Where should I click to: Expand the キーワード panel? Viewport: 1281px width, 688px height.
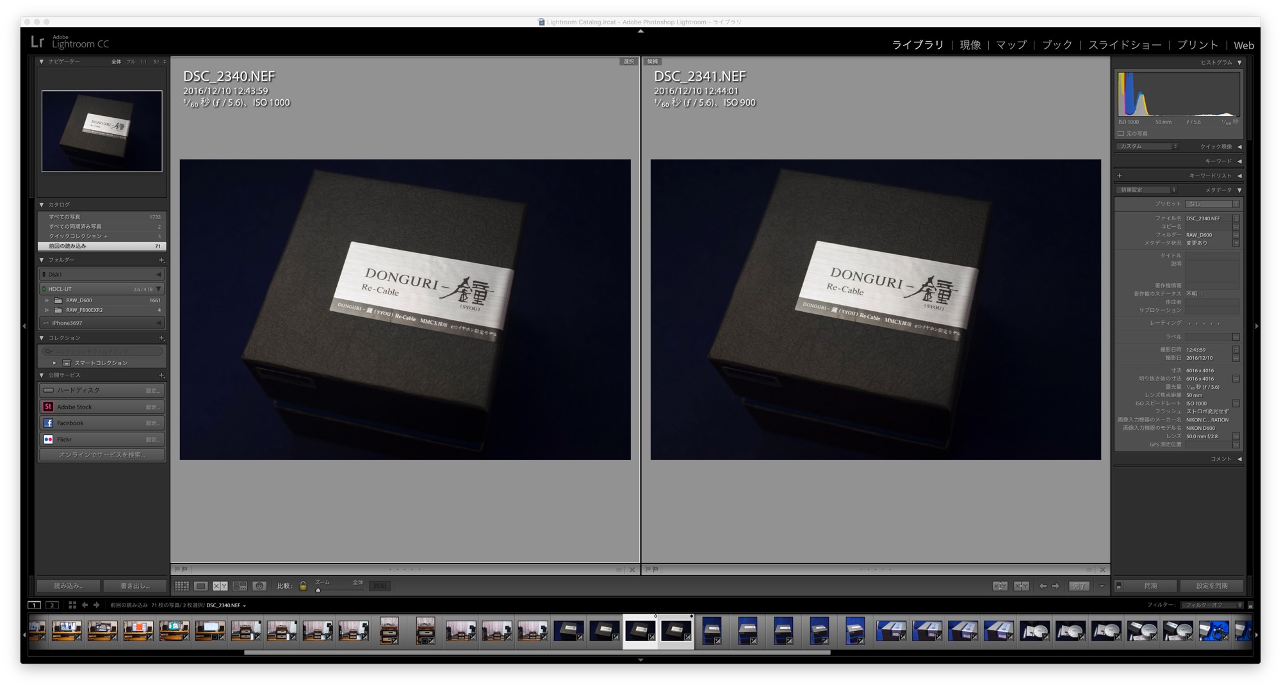click(1239, 161)
